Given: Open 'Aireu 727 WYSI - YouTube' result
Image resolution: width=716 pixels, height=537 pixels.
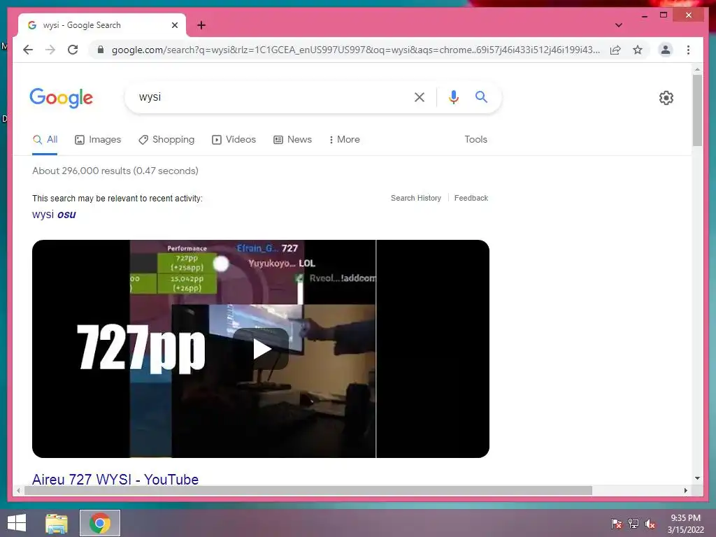Looking at the screenshot, I should pos(115,480).
